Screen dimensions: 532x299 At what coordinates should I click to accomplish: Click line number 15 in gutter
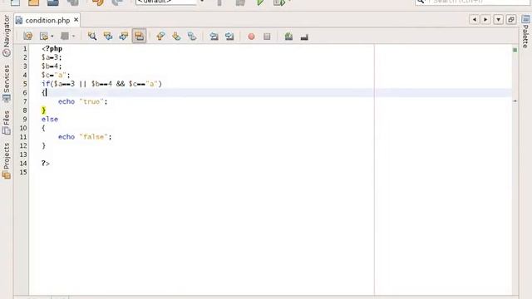(23, 172)
